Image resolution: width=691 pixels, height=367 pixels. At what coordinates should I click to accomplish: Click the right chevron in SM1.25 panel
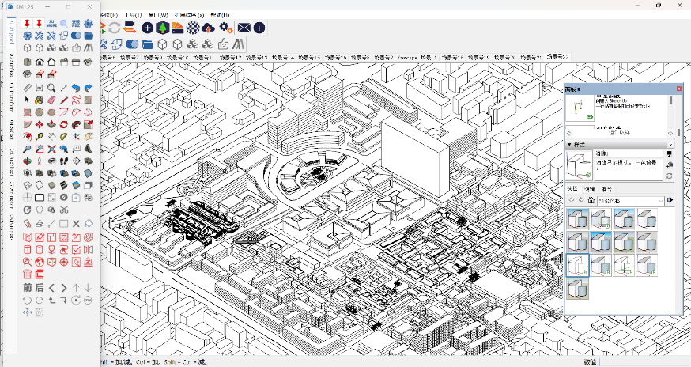tap(64, 288)
